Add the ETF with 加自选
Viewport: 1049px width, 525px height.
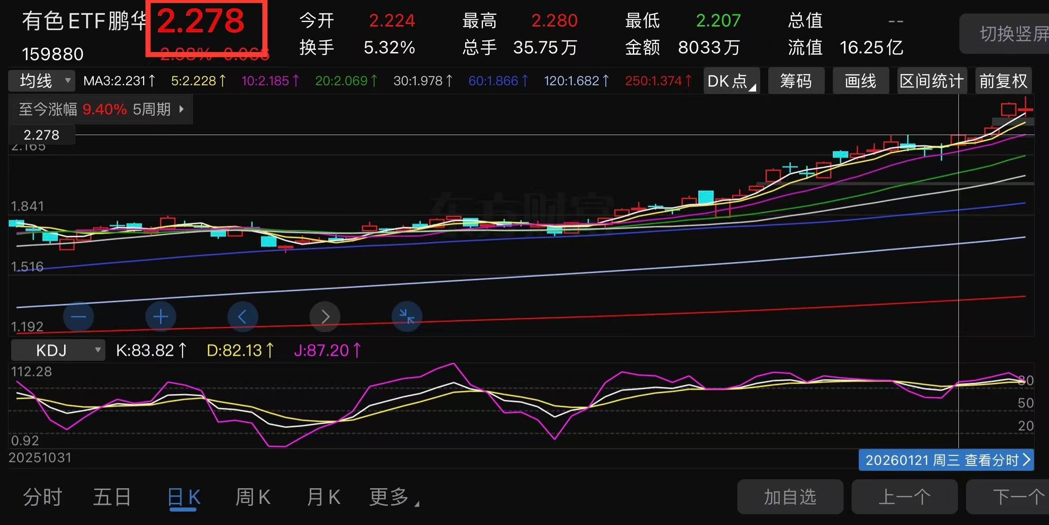coord(790,497)
